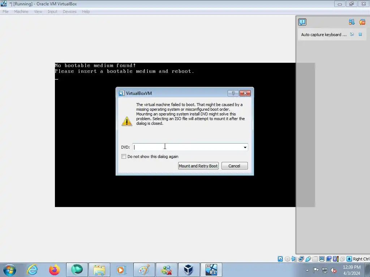Click the shared folders status indicator
The image size is (370, 277).
click(x=315, y=259)
